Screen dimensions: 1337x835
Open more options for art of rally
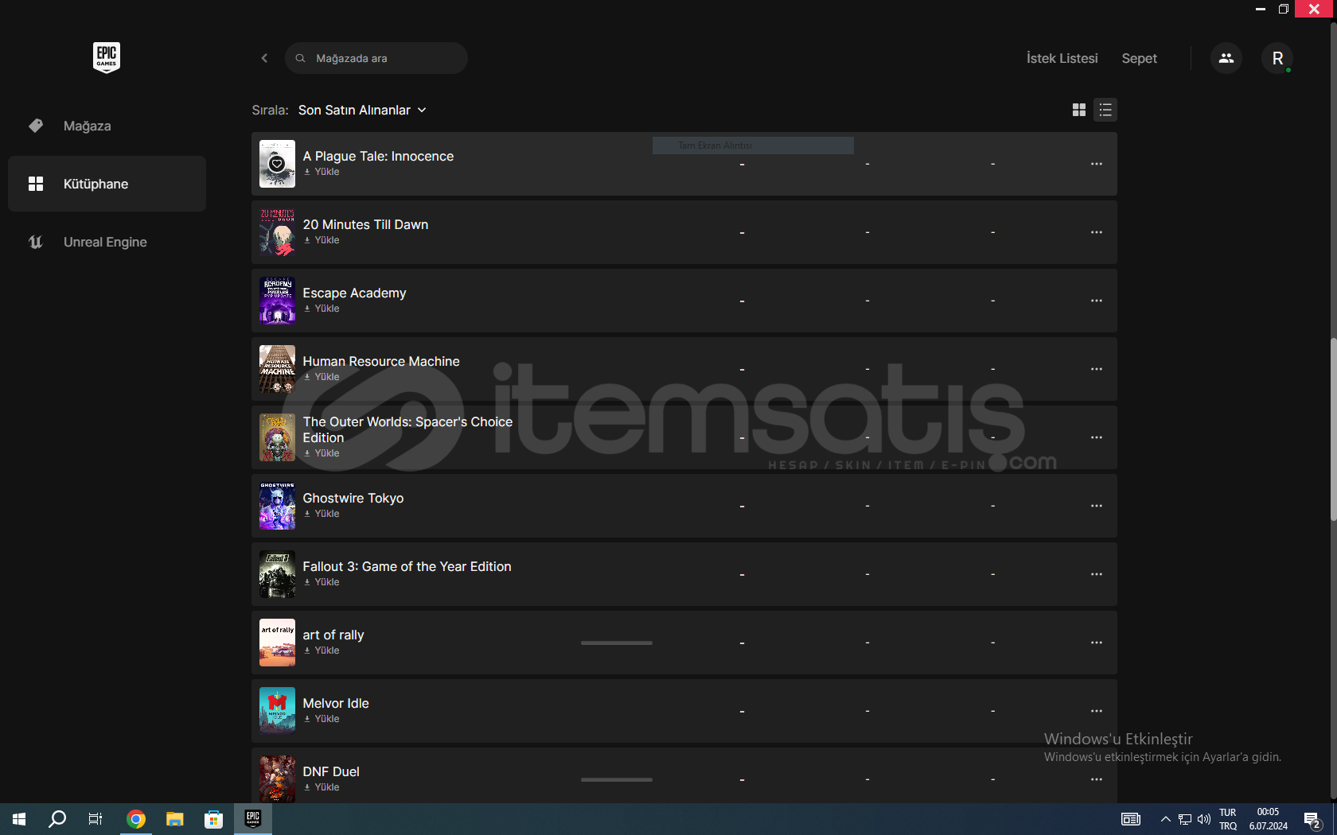[1097, 643]
